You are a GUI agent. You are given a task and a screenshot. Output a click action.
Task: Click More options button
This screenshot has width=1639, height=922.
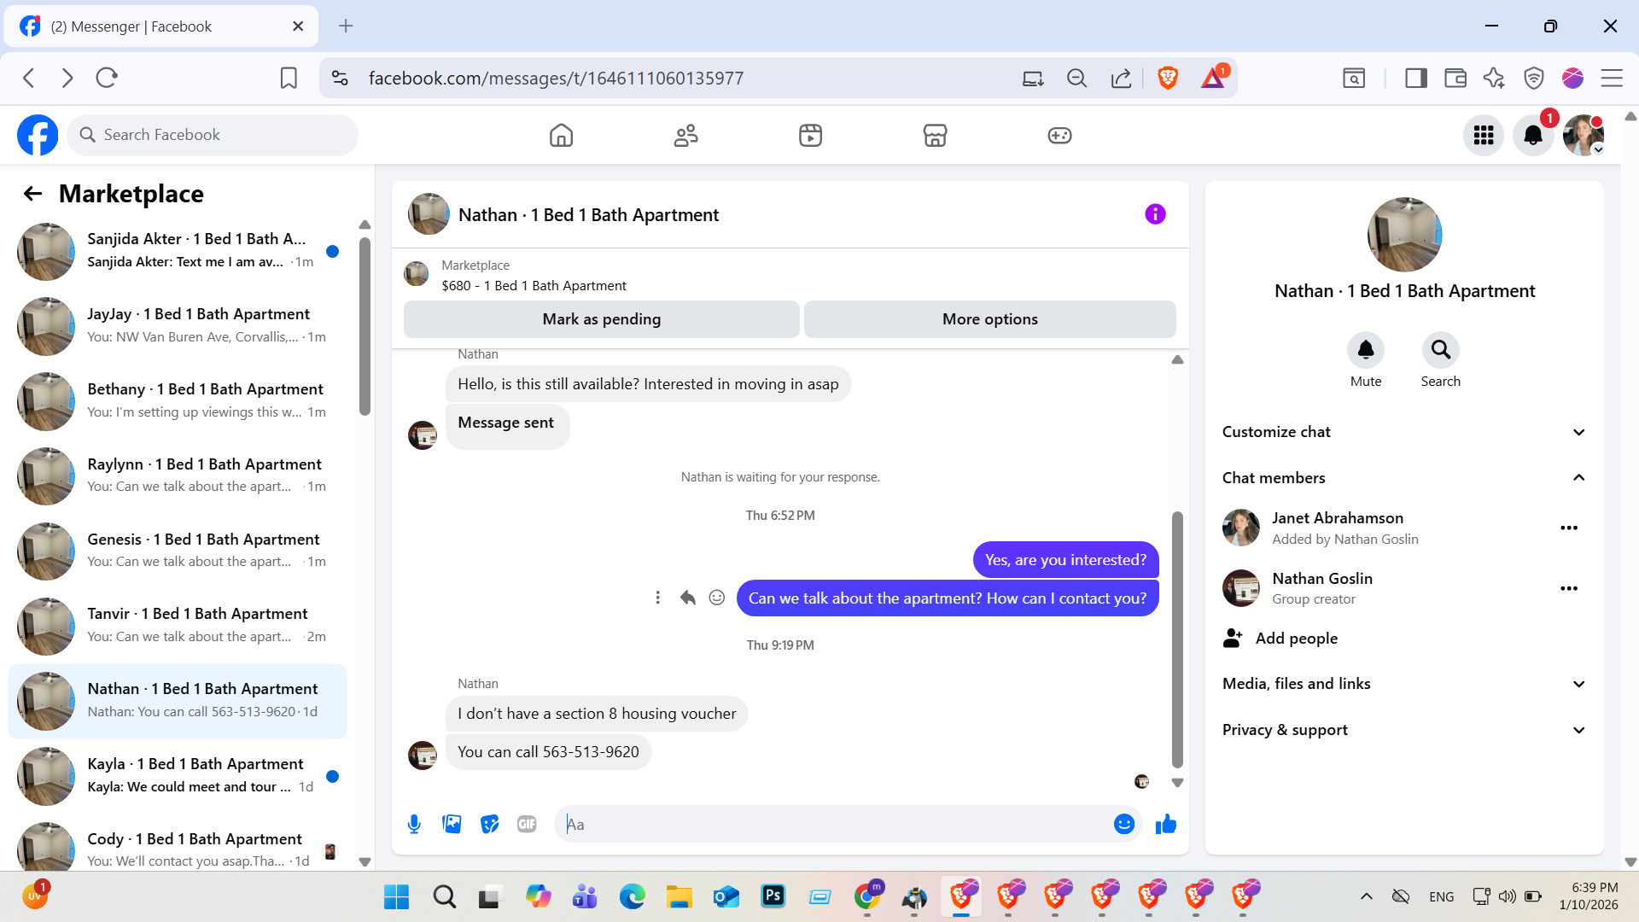click(989, 319)
